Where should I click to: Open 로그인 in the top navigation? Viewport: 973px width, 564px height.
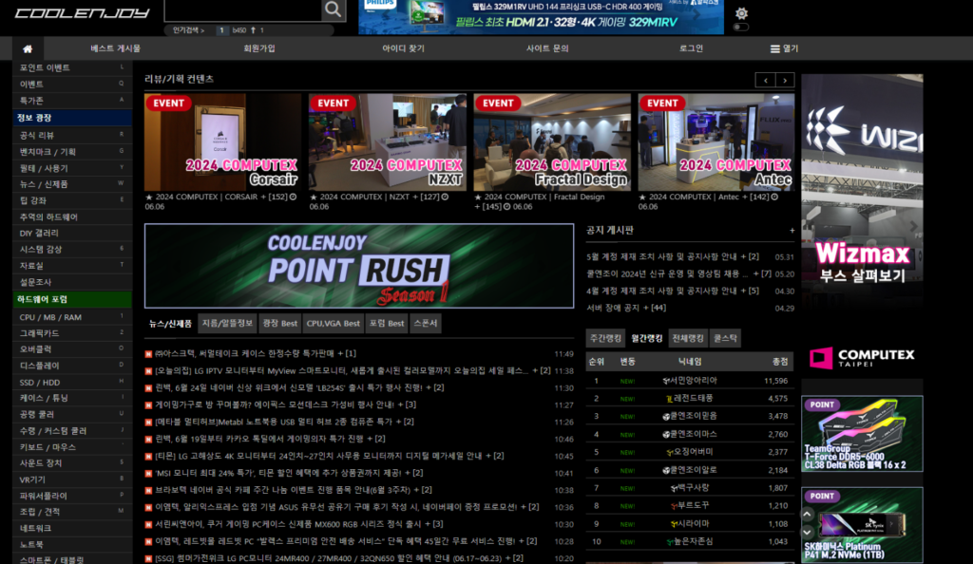(x=691, y=48)
